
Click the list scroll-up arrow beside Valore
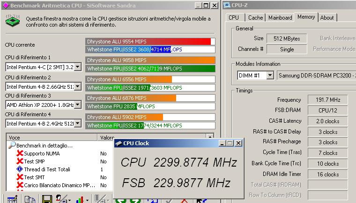[210, 136]
